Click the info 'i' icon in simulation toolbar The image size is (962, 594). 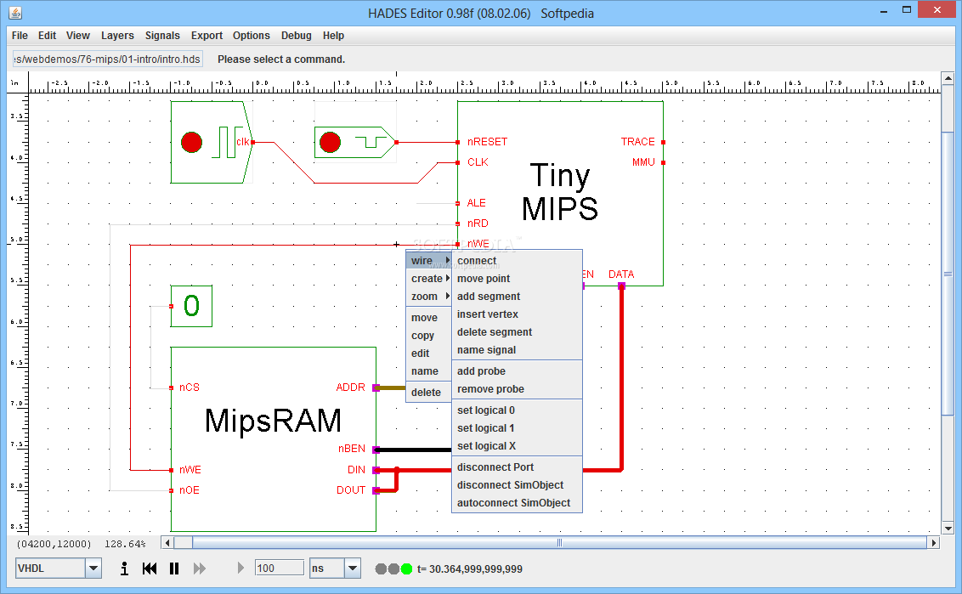tap(125, 569)
